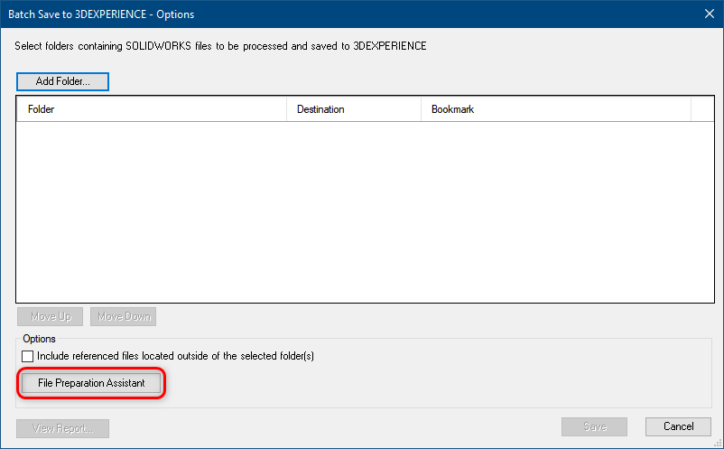
Task: Click the View Report... button
Action: click(63, 428)
